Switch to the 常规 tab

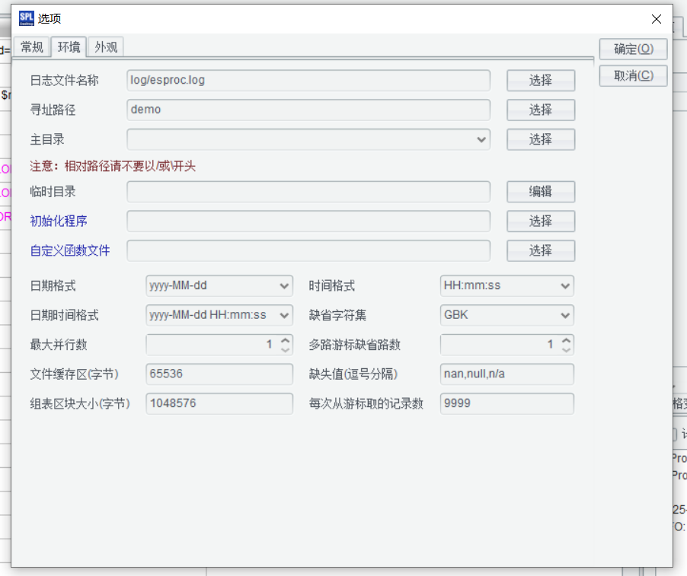coord(31,47)
